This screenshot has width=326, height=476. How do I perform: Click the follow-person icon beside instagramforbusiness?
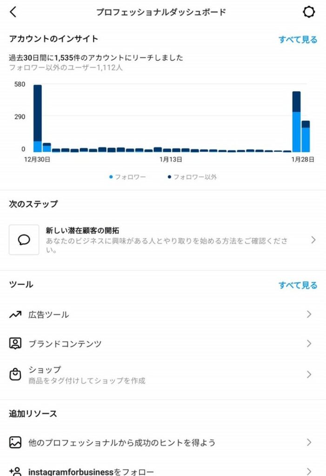[15, 471]
